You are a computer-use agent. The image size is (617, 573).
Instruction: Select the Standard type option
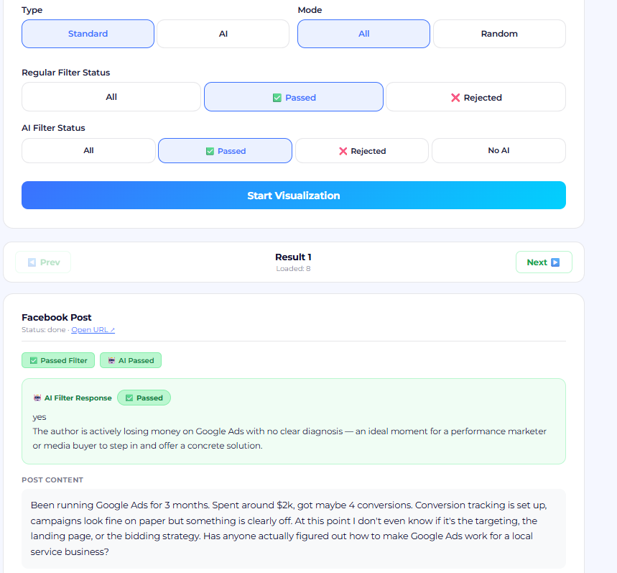pos(88,34)
